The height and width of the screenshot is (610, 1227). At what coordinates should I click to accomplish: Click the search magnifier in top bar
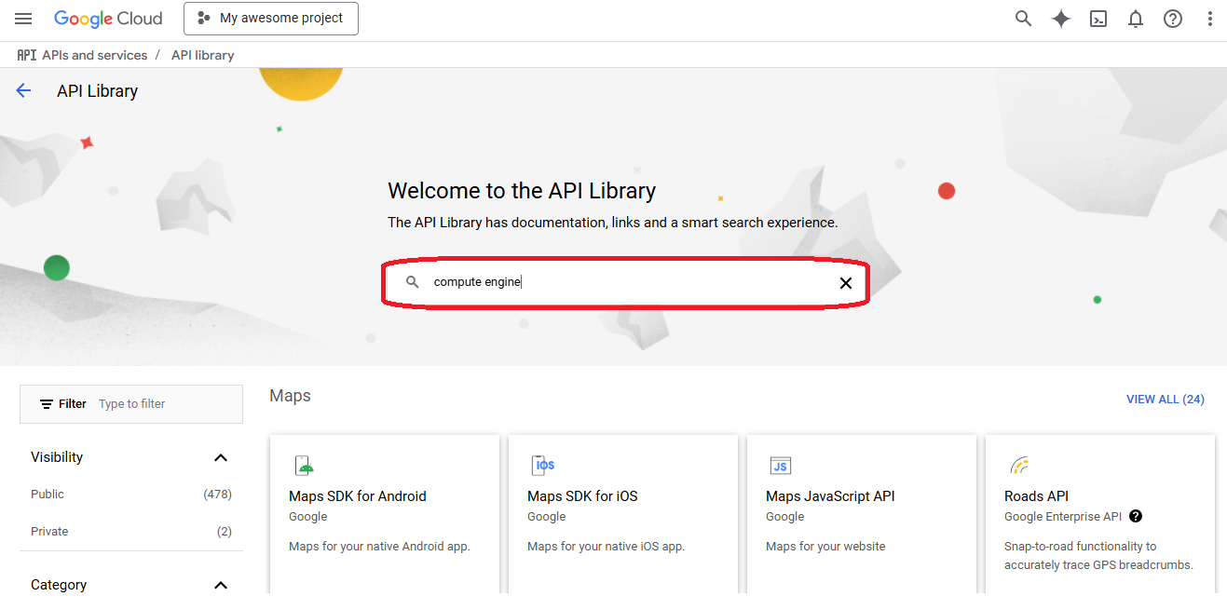[1023, 19]
